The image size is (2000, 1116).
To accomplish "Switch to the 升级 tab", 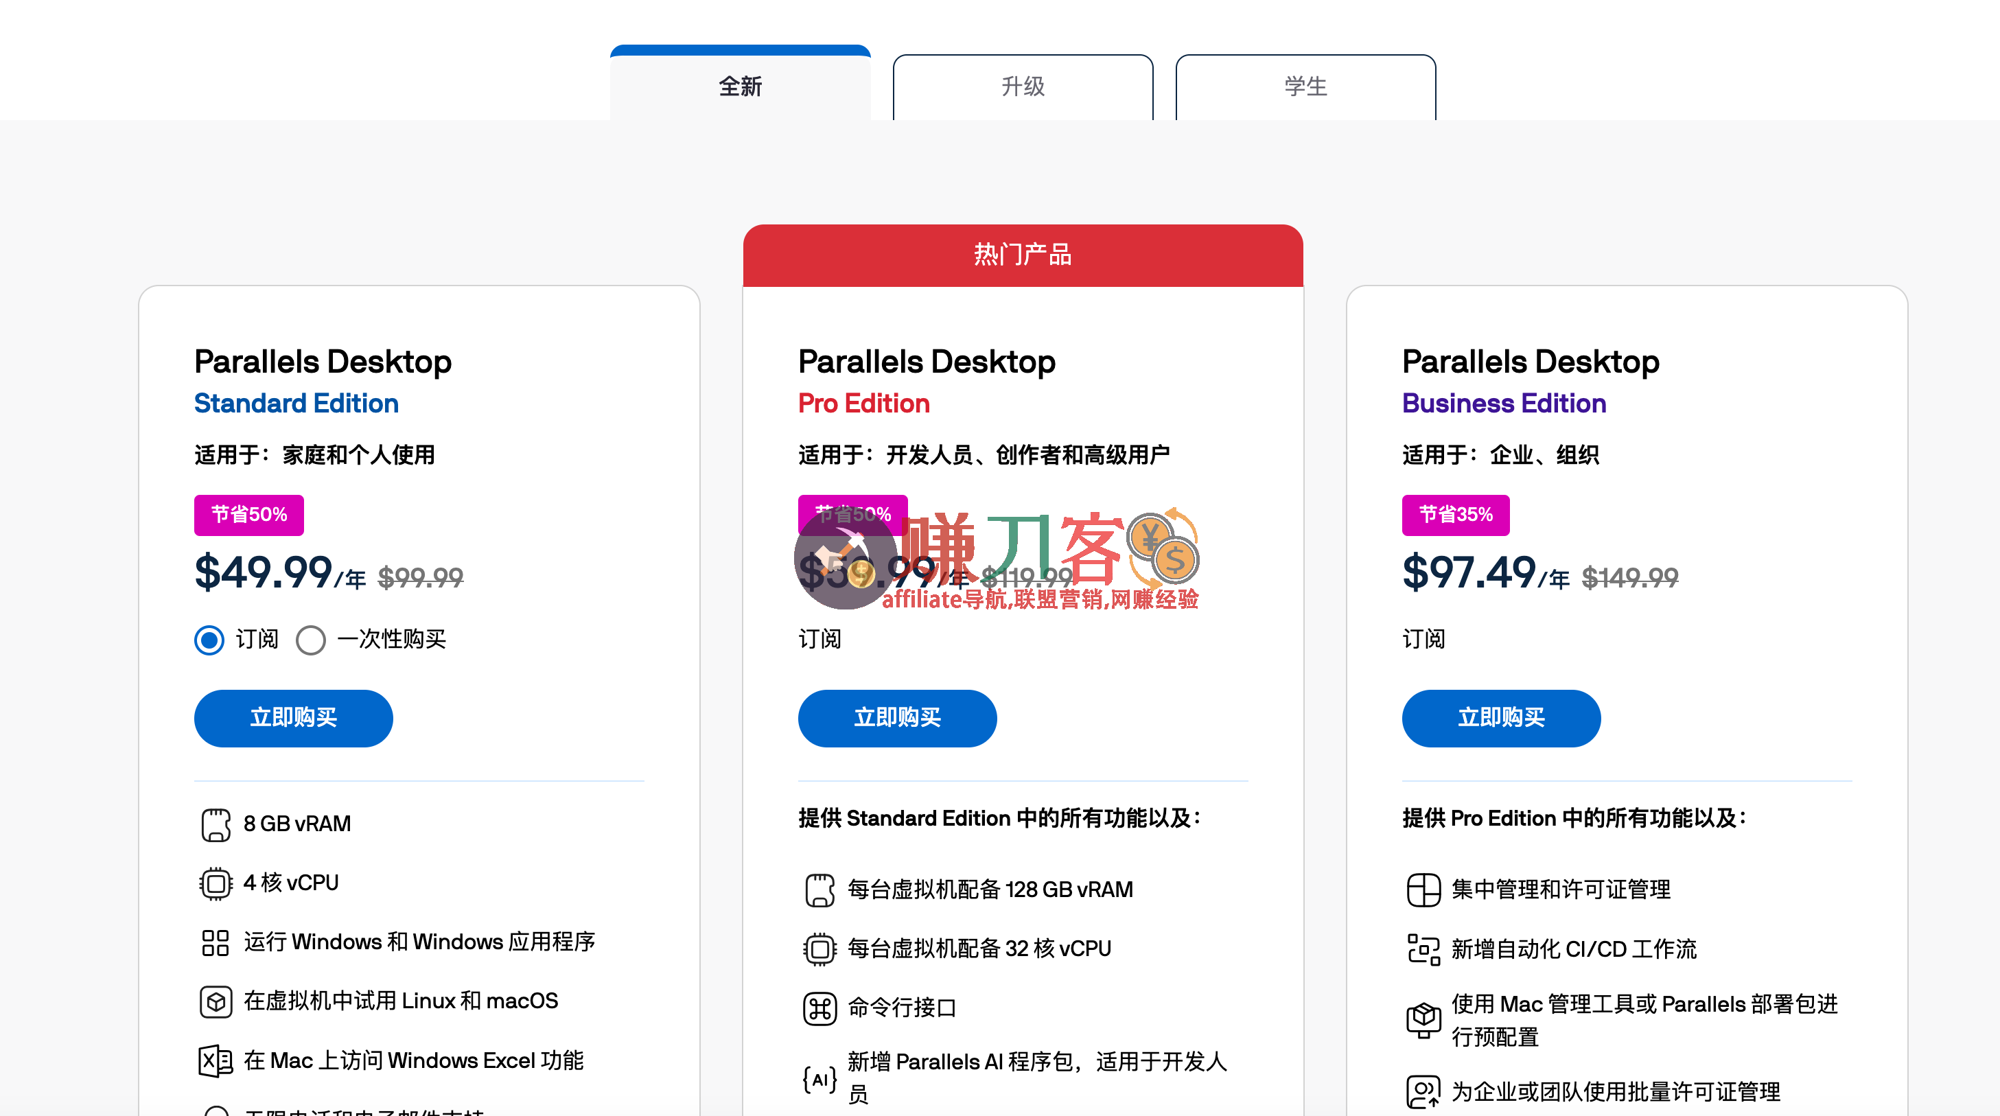I will click(1022, 86).
